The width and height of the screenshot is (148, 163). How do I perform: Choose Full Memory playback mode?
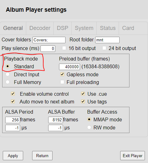click(8, 82)
